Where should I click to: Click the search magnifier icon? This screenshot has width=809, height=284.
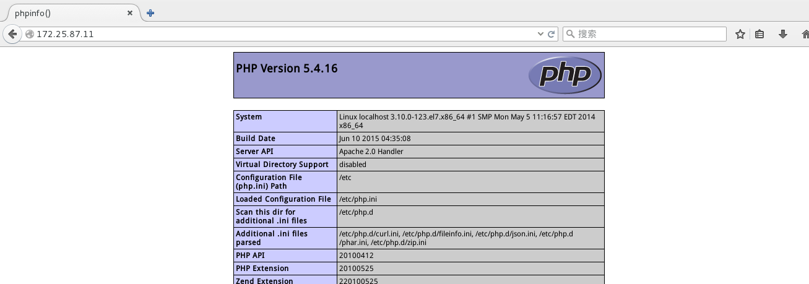[x=570, y=34]
